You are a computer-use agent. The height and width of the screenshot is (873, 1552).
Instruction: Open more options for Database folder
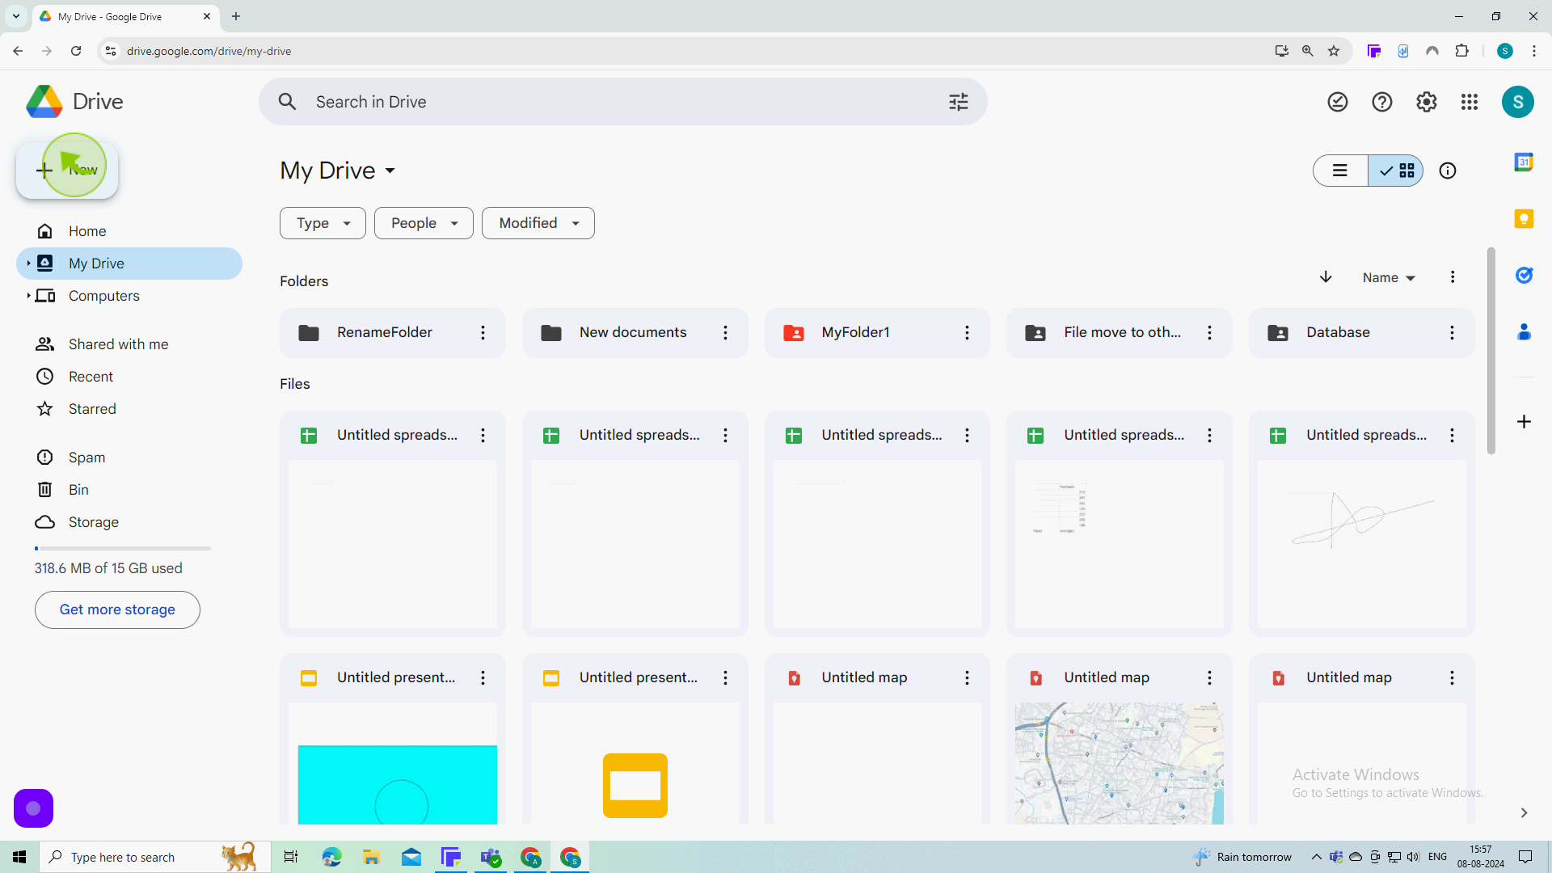[x=1453, y=332]
